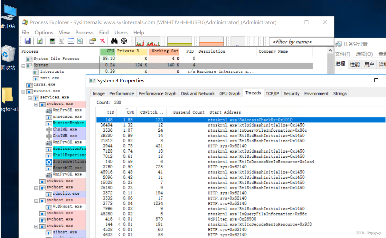386x238 pixels.
Task: Click the orange physical memory mini graph
Action: (211, 41)
